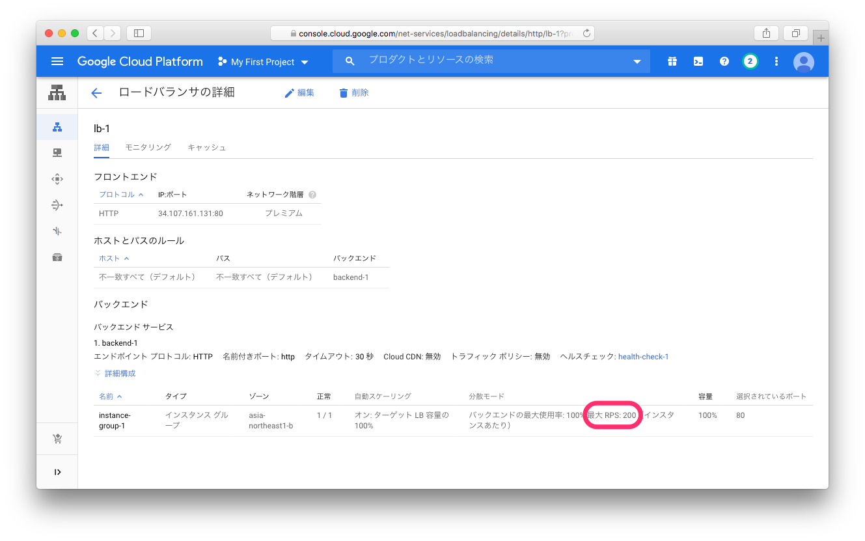Open the help question mark icon

(x=724, y=61)
